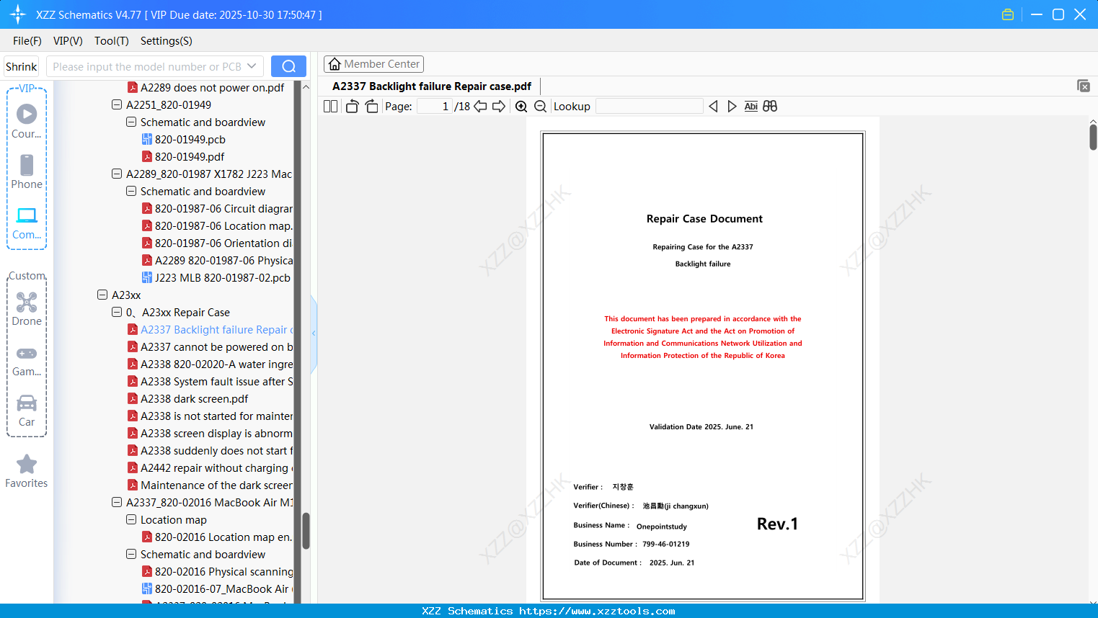This screenshot has width=1098, height=618.
Task: Open the Game console category
Action: [x=27, y=360]
